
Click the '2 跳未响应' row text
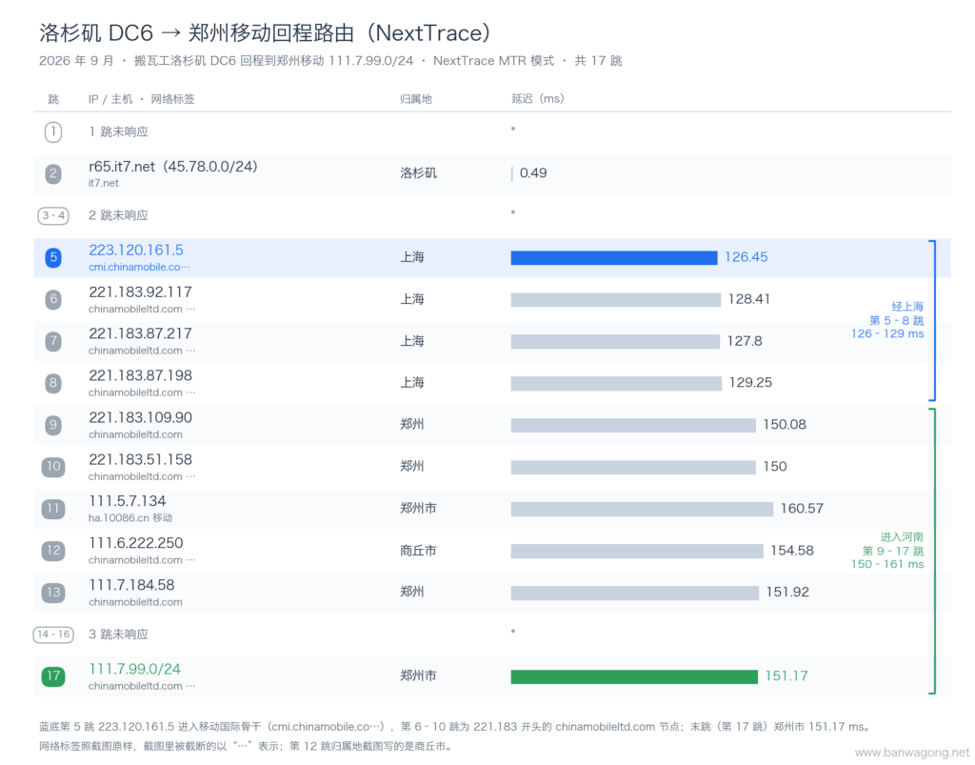(x=118, y=216)
